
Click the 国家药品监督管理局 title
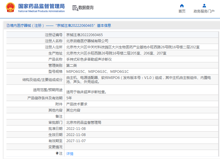[41, 6]
